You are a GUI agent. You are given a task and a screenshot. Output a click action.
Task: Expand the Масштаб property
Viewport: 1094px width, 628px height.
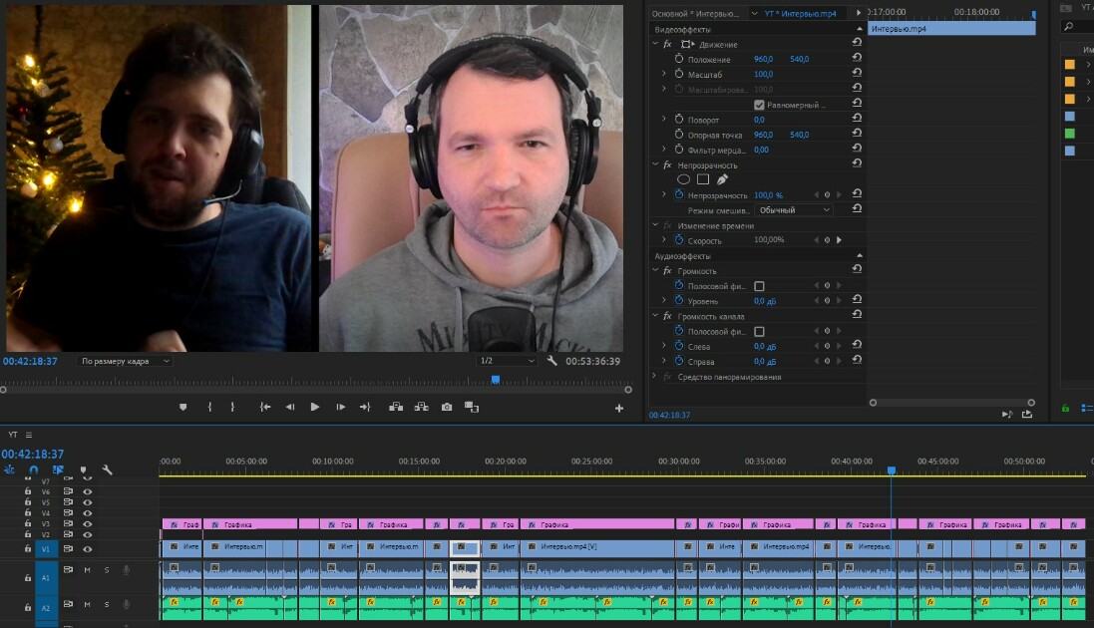tap(663, 74)
